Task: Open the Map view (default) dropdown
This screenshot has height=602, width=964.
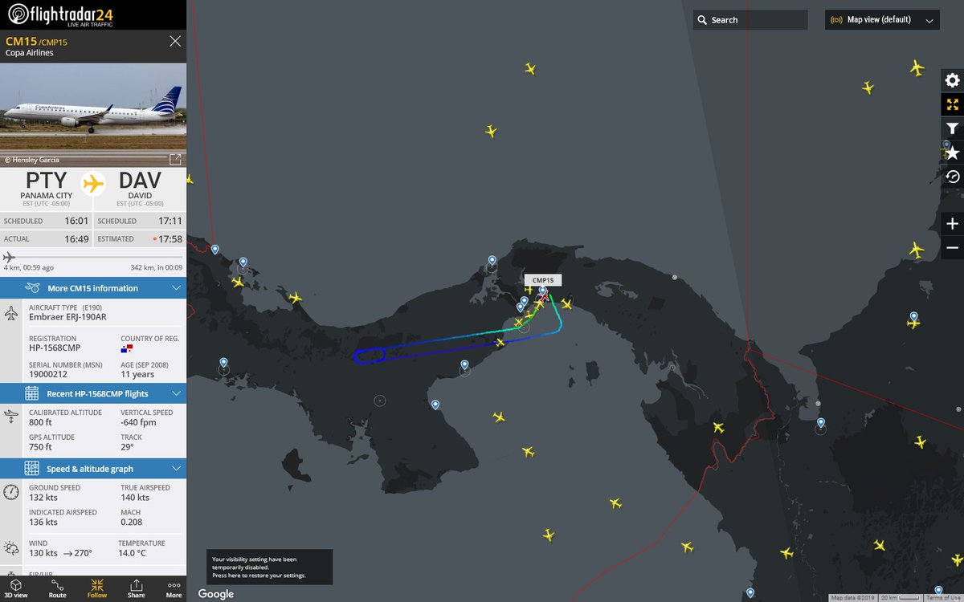Action: click(882, 20)
